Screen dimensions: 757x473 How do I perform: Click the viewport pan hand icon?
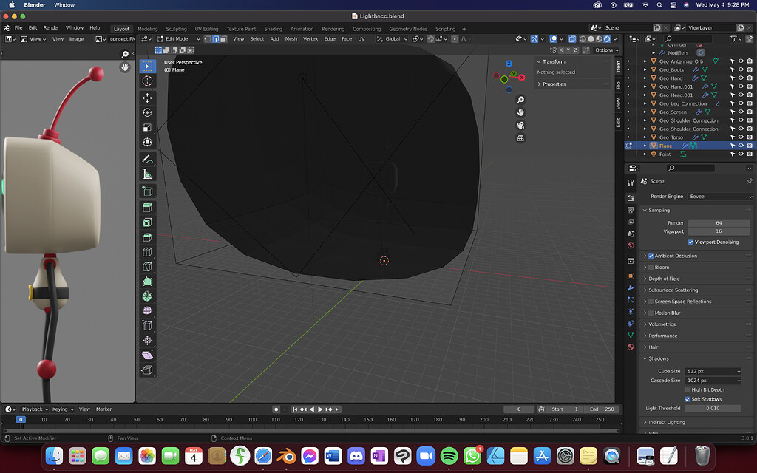[520, 112]
